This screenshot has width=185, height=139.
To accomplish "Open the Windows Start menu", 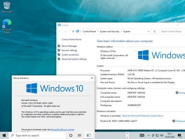I will pyautogui.click(x=4, y=135).
